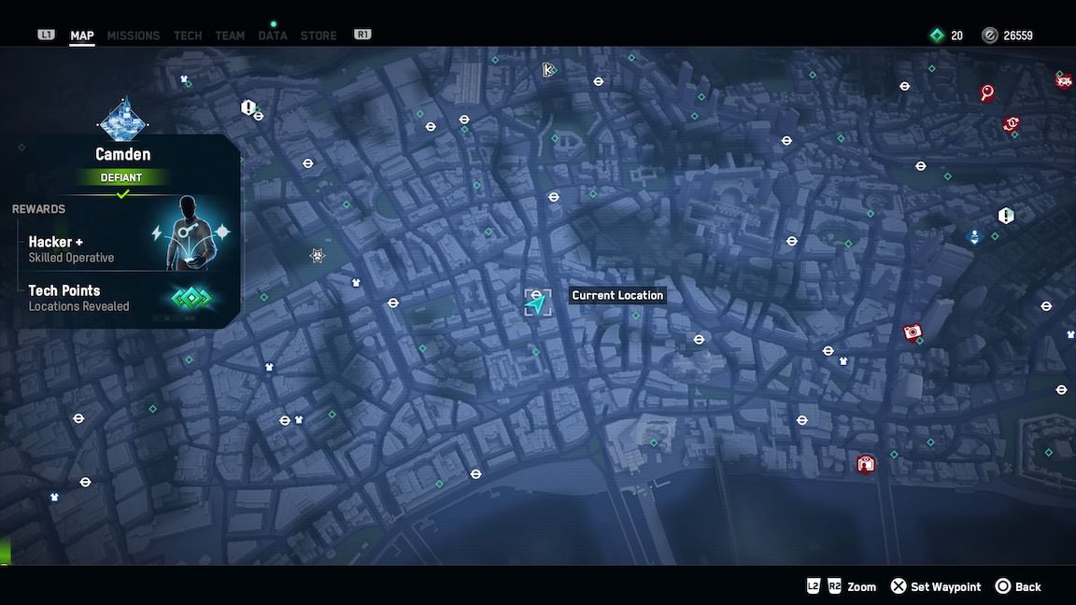
Task: Click the tech point count 20
Action: [956, 35]
